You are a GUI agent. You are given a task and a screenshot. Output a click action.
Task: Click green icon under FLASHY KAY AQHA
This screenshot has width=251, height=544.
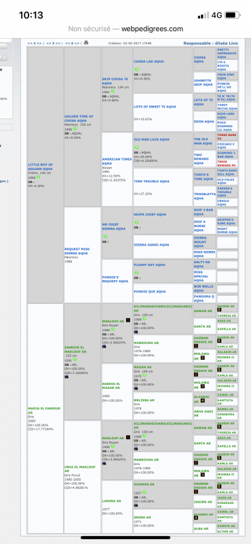pos(137,273)
